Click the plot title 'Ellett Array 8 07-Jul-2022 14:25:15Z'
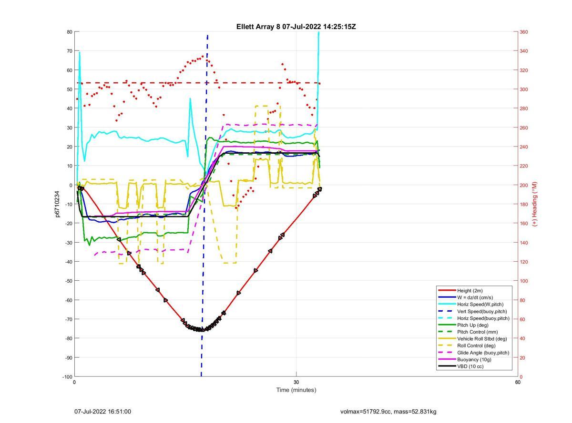This screenshot has height=423, width=572. pos(296,27)
